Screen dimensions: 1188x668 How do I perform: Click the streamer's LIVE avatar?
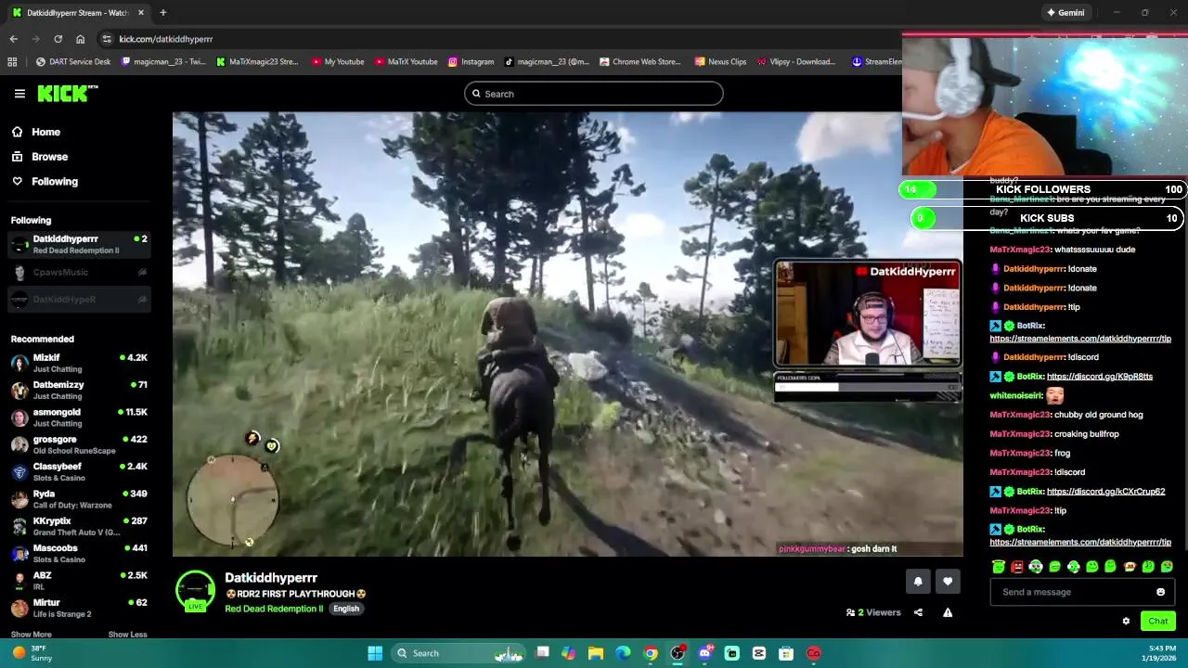[x=195, y=592]
